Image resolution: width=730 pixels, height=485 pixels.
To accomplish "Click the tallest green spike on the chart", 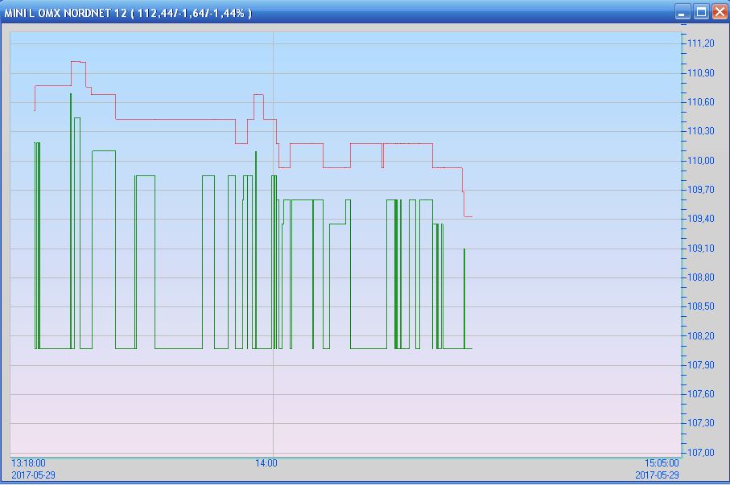I will pos(71,95).
